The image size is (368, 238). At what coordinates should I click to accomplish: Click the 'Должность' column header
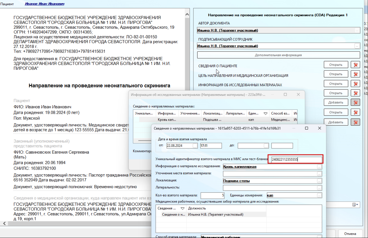pyautogui.click(x=226, y=208)
